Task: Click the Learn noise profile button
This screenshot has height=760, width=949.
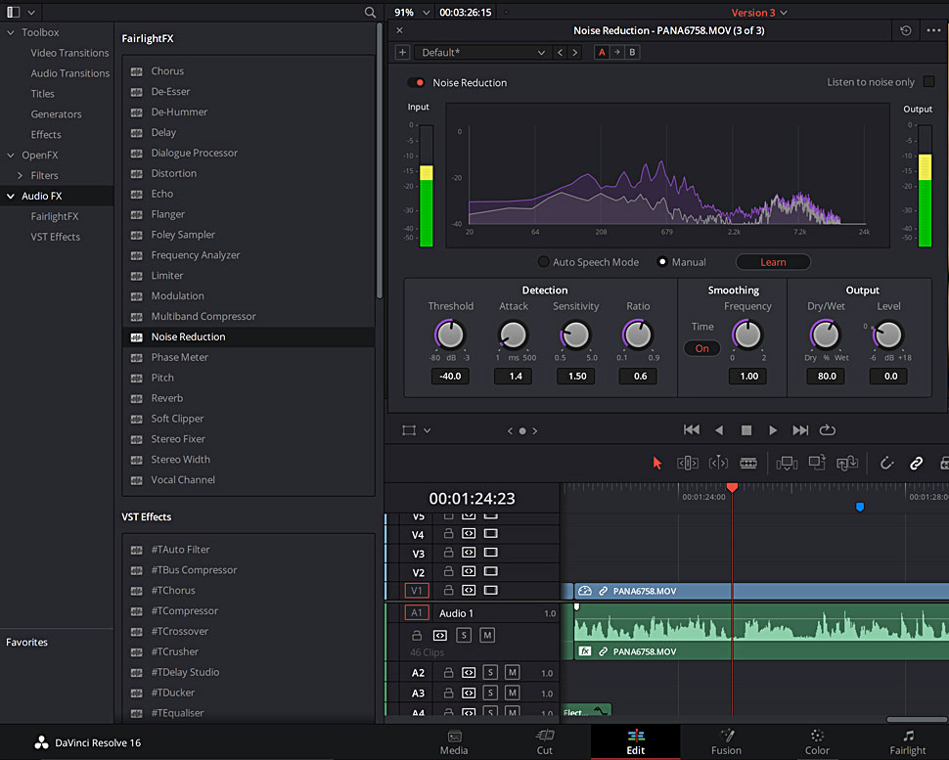Action: (x=773, y=262)
